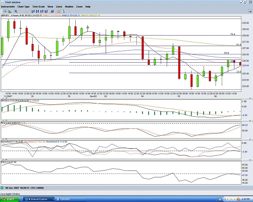Switch to Internet Explorer taskbar group
Screen dimensions: 253x202
pos(38,199)
